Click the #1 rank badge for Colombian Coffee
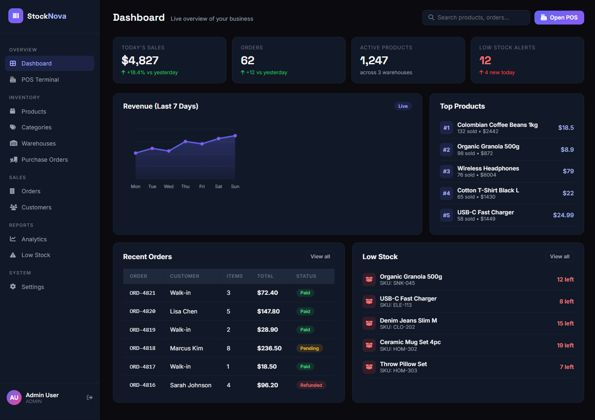Viewport: 595px width, 420px height. click(x=446, y=128)
